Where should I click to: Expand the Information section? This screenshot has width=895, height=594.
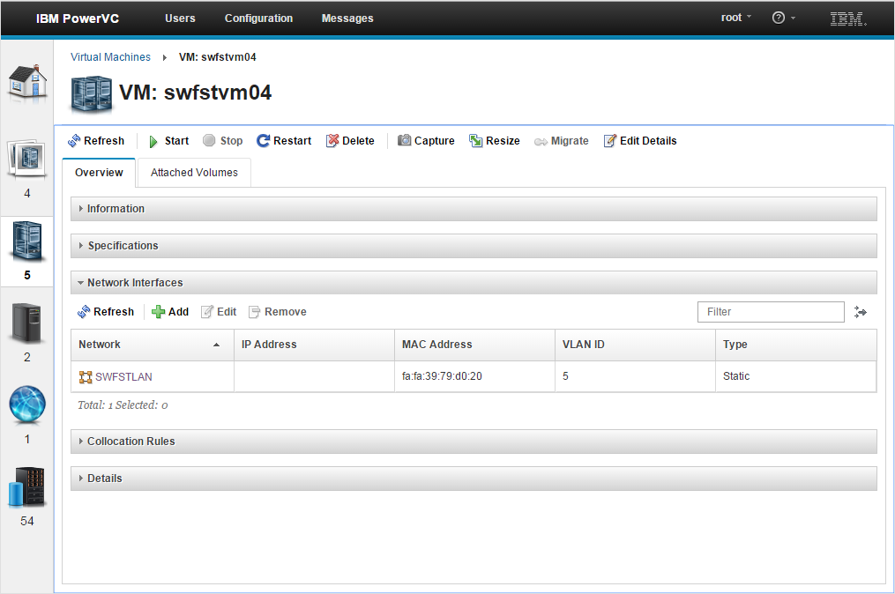474,209
